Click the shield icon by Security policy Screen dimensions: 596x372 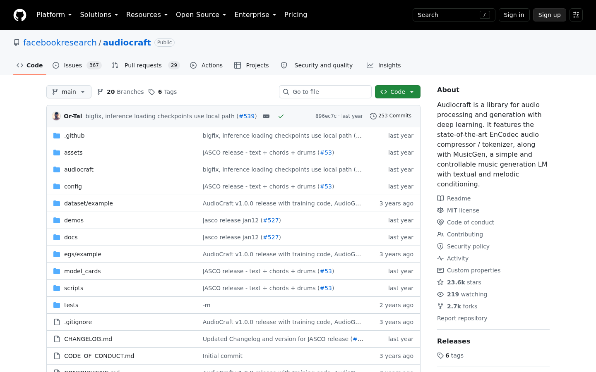[x=440, y=246]
